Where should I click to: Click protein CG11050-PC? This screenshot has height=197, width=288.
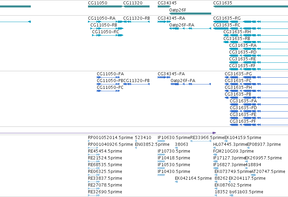[108, 91]
